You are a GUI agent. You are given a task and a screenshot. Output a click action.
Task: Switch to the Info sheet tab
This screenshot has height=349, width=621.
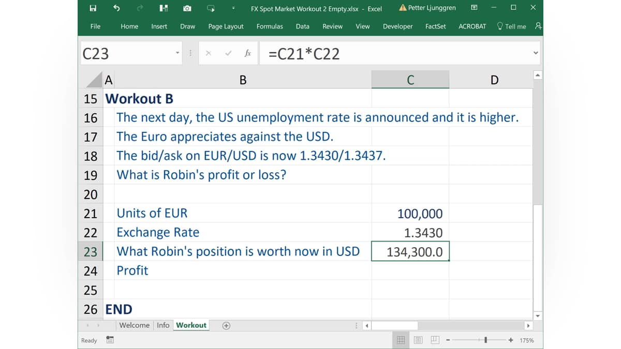click(x=163, y=325)
